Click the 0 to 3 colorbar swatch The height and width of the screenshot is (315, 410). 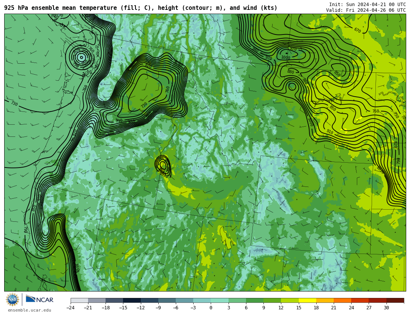[220, 300]
